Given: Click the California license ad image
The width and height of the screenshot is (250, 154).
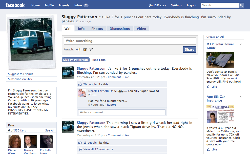Looking at the screenshot, I should click(220, 114).
